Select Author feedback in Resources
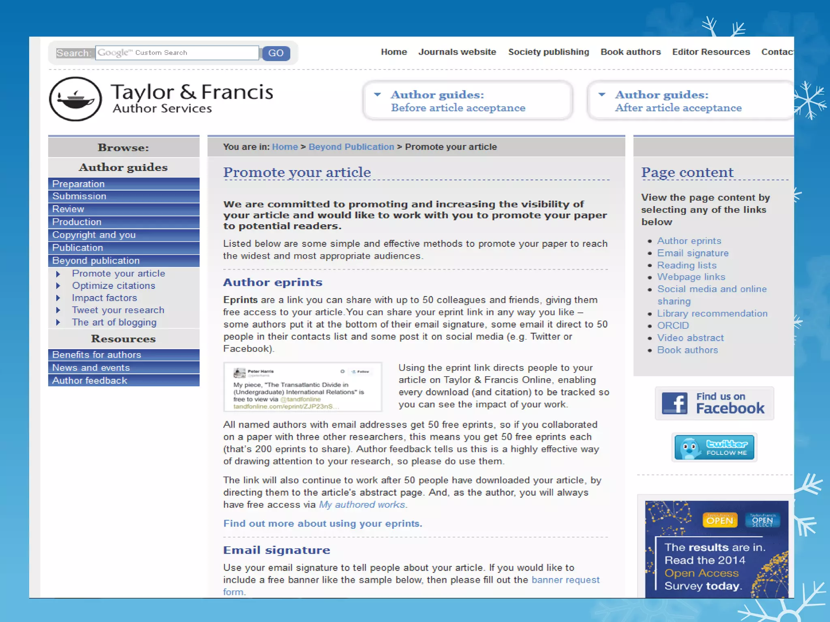 124,381
